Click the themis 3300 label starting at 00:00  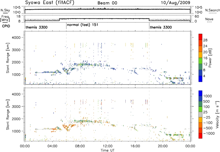click(x=37, y=27)
